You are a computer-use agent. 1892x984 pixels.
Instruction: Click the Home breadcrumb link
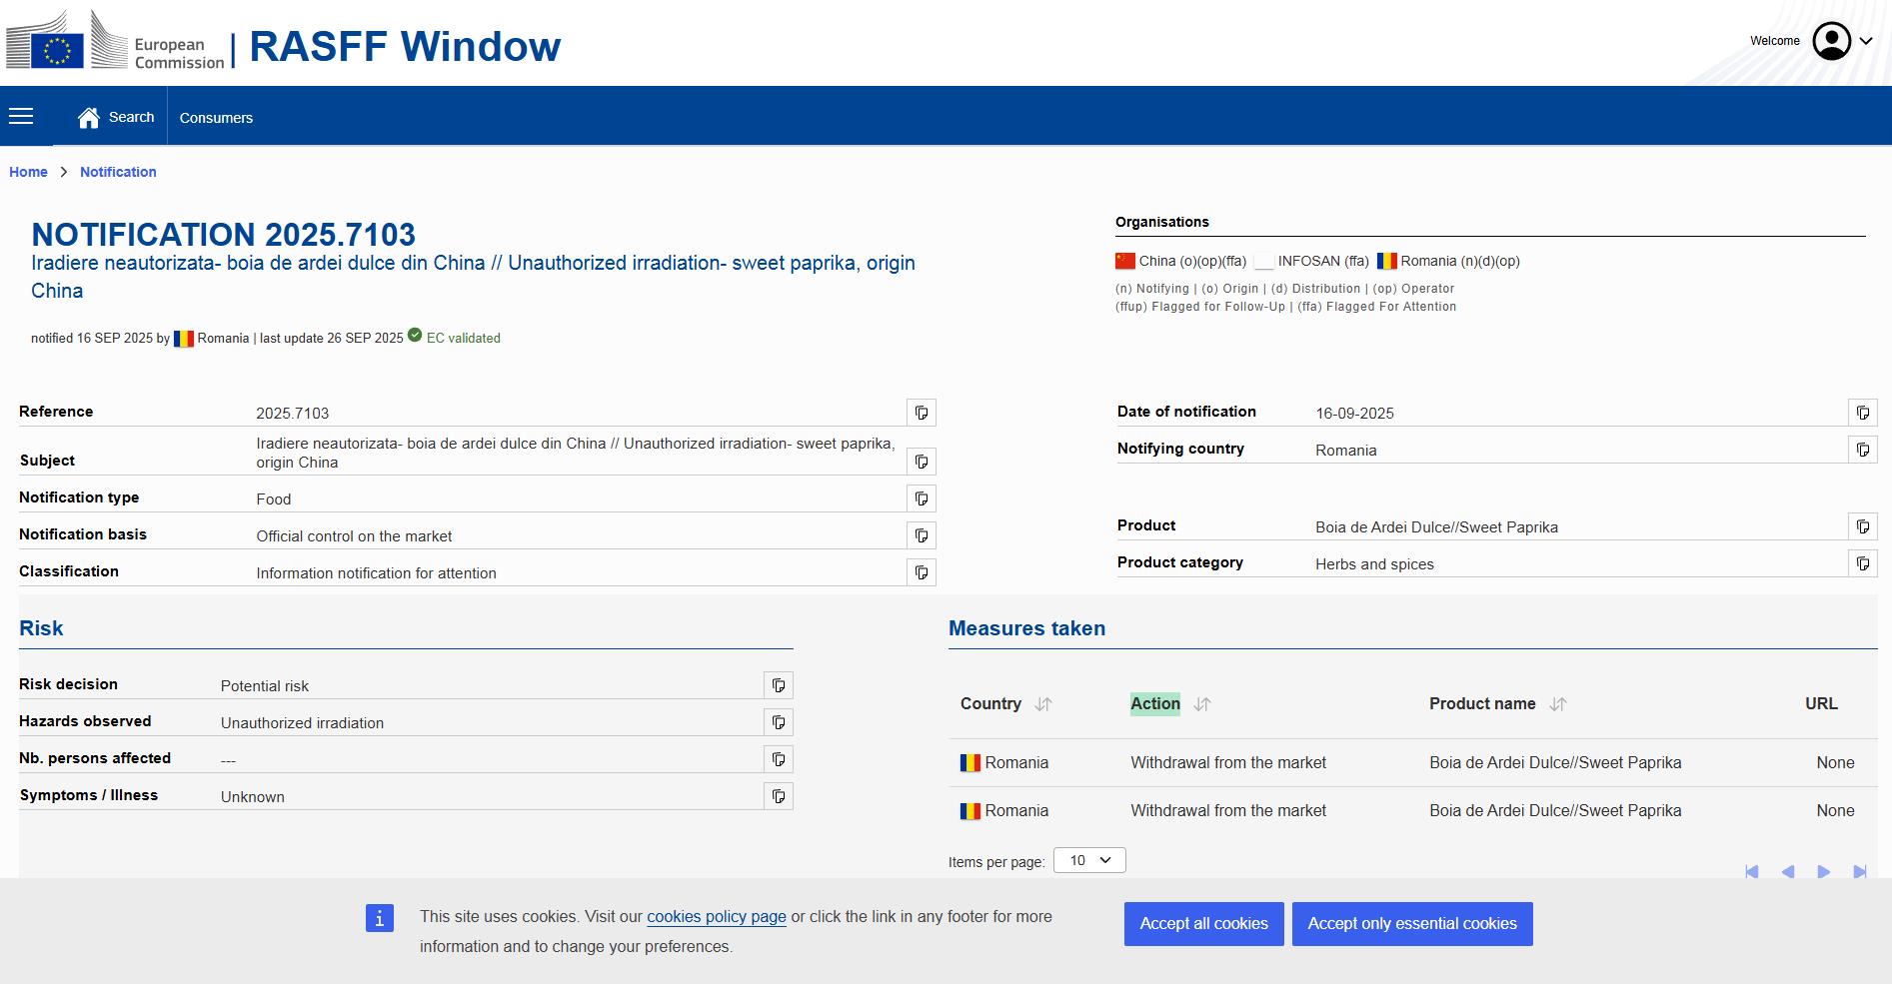pyautogui.click(x=28, y=172)
